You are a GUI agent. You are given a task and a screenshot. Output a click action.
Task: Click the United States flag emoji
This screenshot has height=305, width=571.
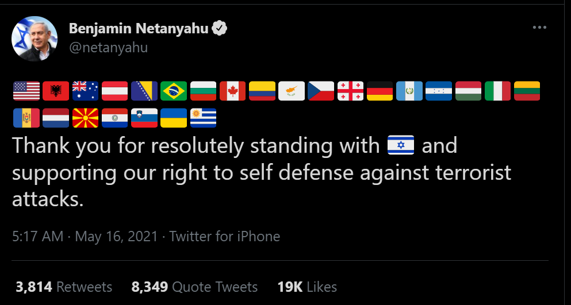click(x=26, y=91)
